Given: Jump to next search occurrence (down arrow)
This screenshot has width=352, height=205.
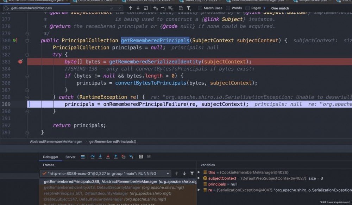Looking at the screenshot, I should 138,8.
